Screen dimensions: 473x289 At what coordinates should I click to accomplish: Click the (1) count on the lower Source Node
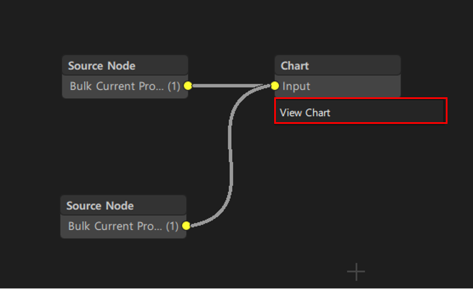pos(172,226)
